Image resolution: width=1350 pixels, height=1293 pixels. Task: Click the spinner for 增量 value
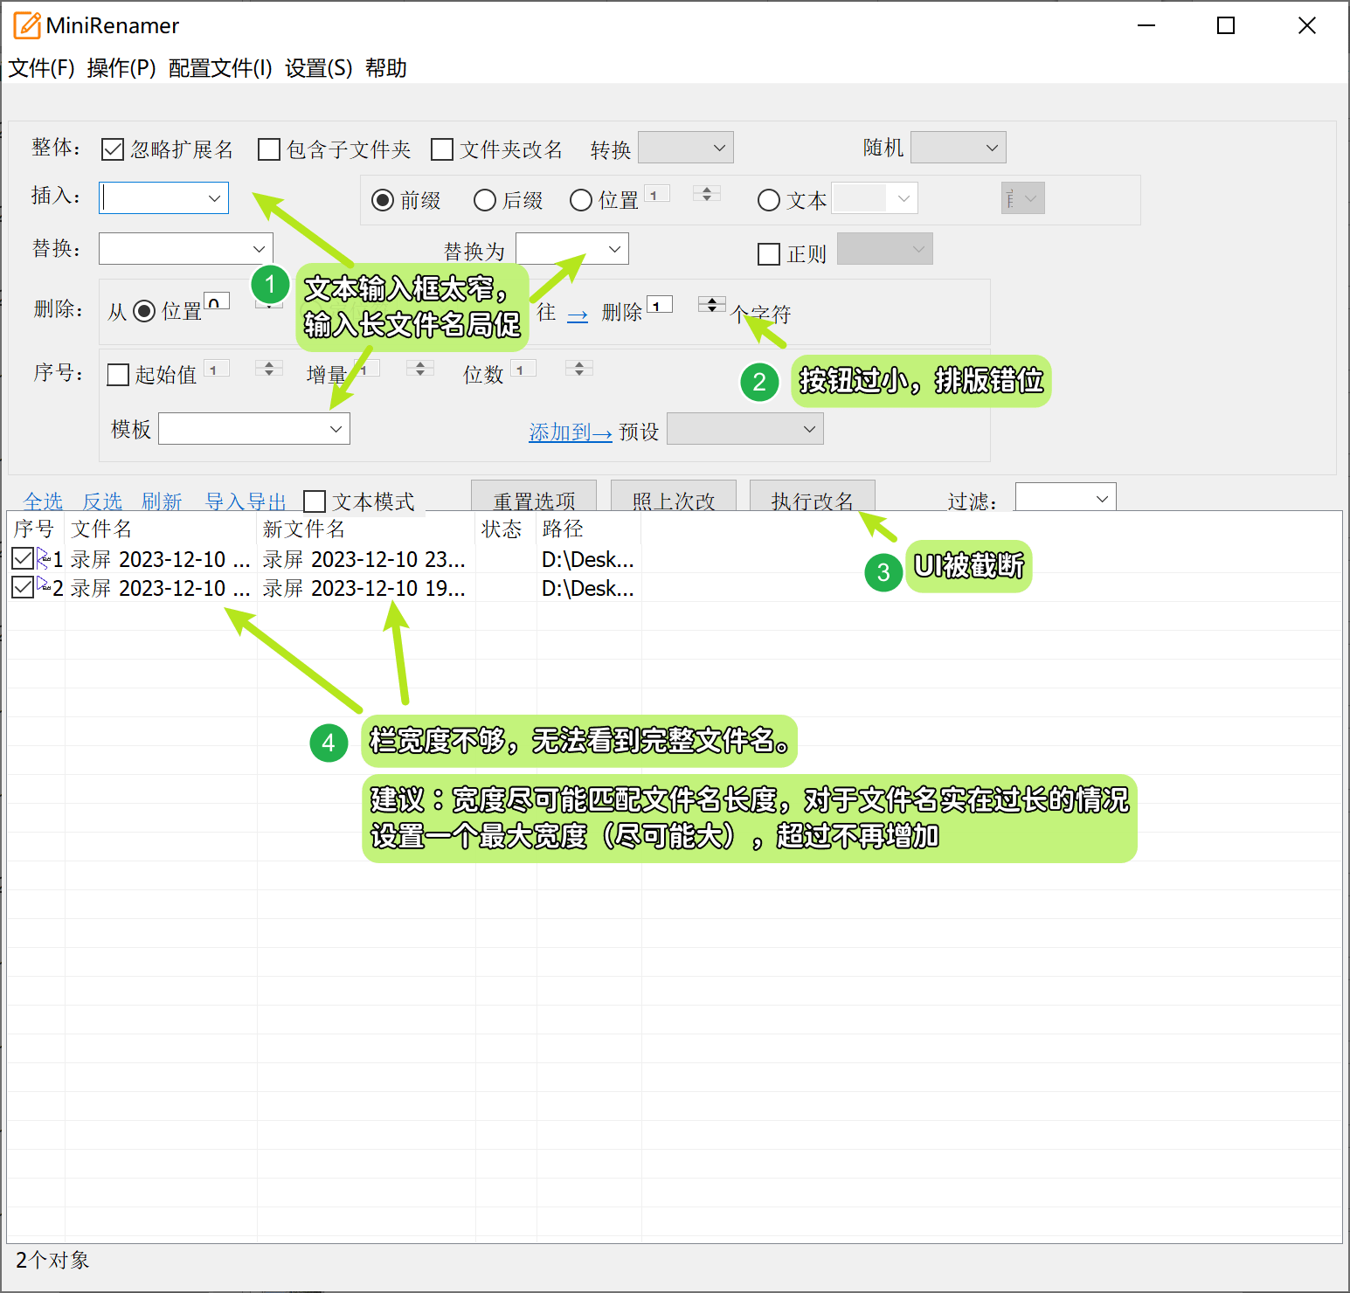point(420,369)
